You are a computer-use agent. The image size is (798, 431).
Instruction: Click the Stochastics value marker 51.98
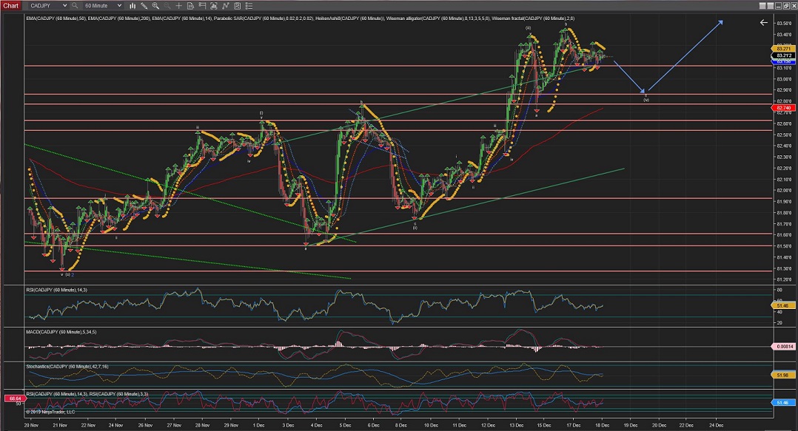coord(784,375)
